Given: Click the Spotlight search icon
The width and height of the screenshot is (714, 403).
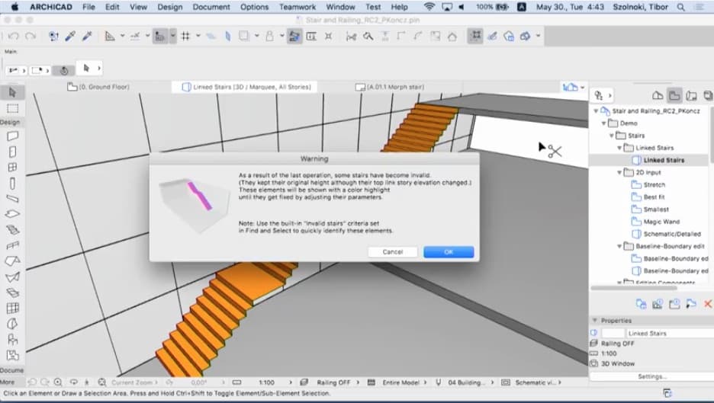Looking at the screenshot, I should tap(680, 7).
